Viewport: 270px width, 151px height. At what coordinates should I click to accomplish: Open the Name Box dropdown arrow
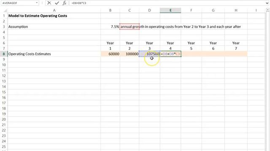[37, 3]
